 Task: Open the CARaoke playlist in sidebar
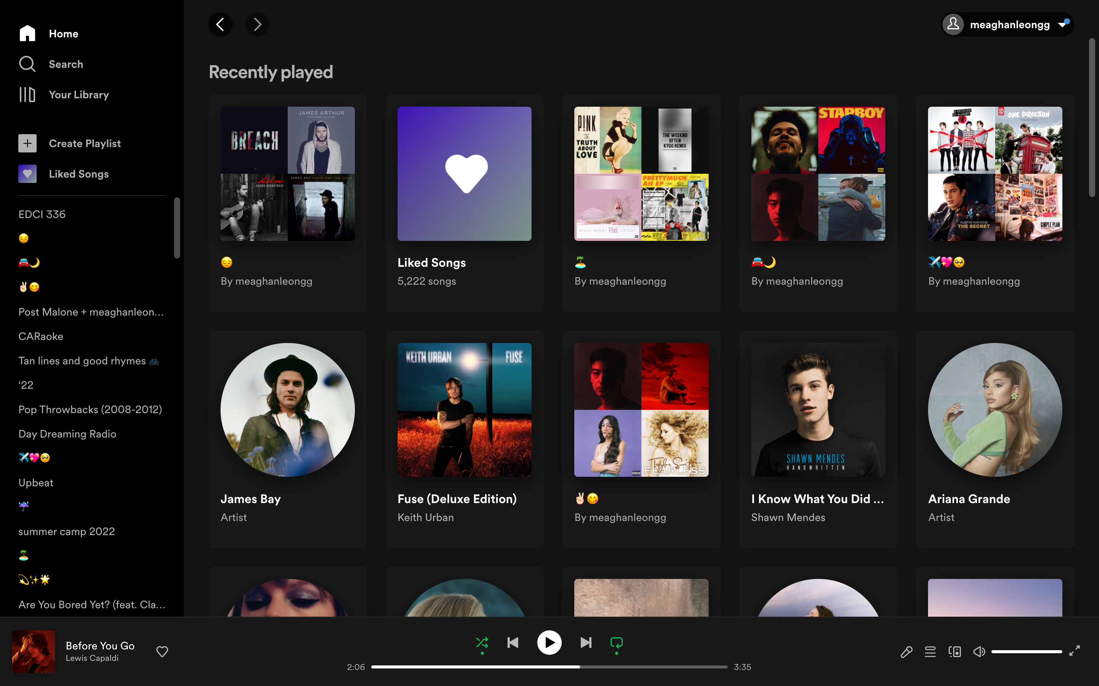(x=41, y=336)
